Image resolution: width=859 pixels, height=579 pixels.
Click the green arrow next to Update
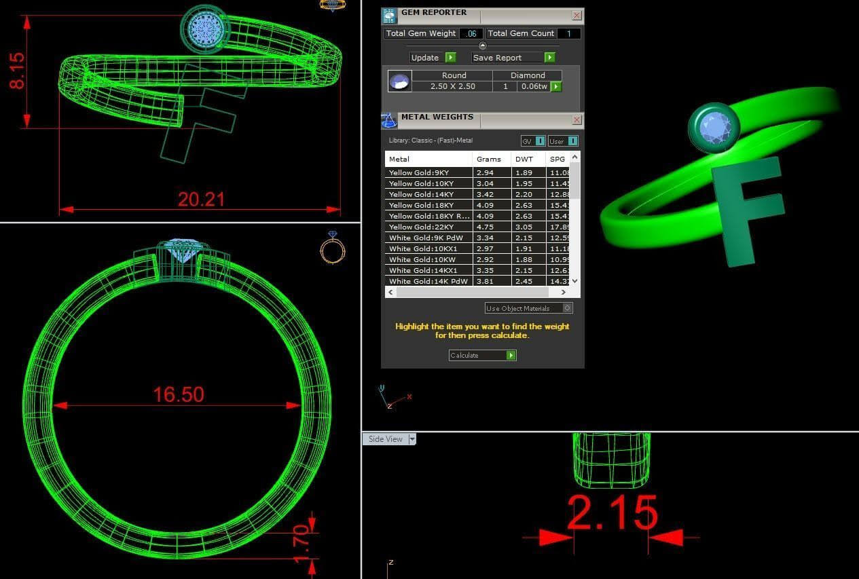click(x=450, y=58)
